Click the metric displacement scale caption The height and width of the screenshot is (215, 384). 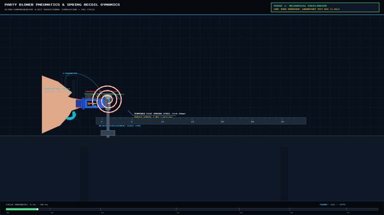[120, 125]
